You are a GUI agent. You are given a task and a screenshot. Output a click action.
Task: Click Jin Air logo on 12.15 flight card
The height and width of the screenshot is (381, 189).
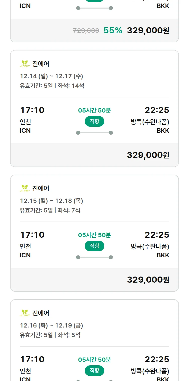click(25, 188)
